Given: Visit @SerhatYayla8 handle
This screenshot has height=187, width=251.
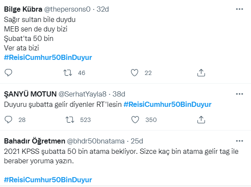Looking at the screenshot, I should (x=82, y=94).
